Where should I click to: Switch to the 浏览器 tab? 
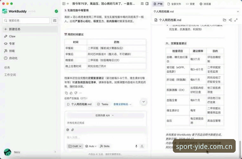click(205, 4)
